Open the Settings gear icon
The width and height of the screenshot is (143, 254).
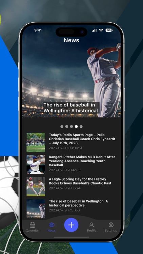click(x=111, y=225)
